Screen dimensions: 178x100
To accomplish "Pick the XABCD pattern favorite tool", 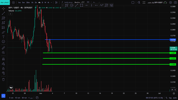I will (67, 5).
